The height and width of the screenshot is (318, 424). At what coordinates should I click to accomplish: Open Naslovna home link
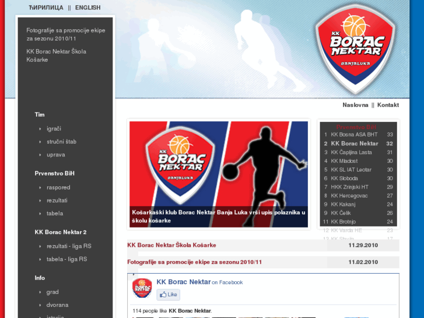point(355,105)
